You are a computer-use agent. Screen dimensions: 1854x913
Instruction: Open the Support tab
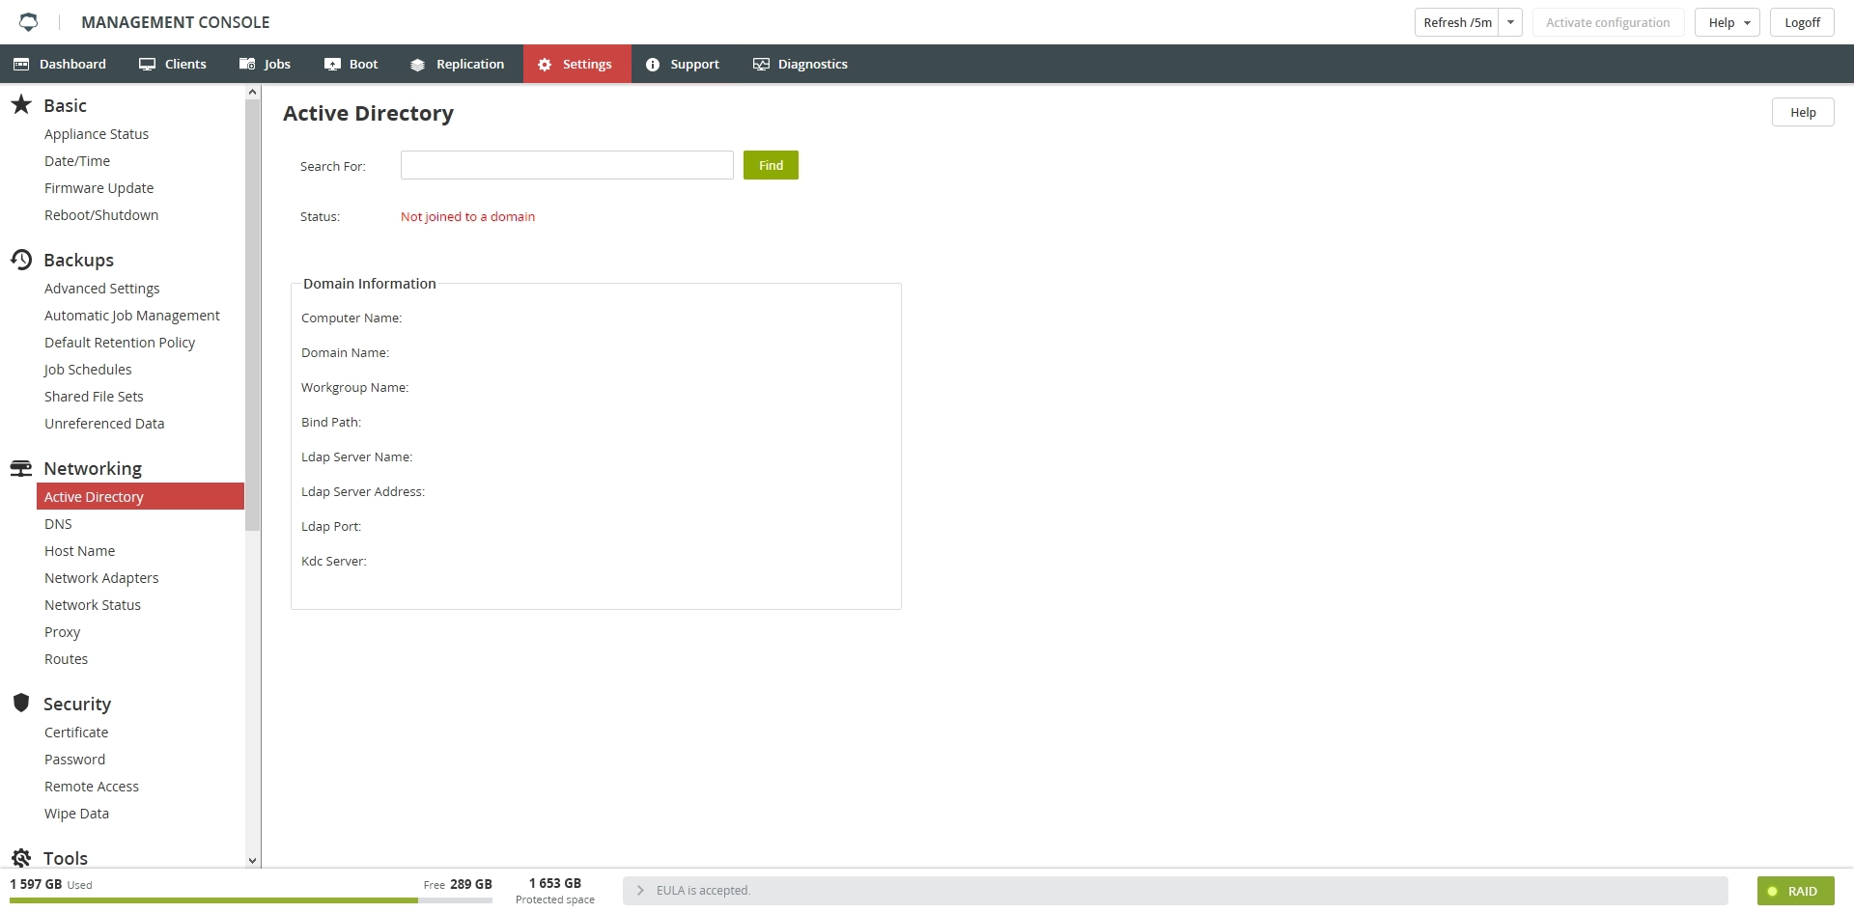click(x=683, y=64)
